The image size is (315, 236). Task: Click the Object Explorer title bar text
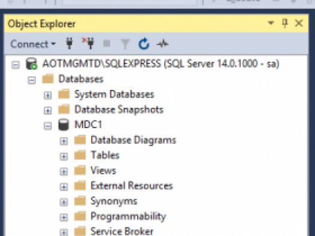coord(42,24)
